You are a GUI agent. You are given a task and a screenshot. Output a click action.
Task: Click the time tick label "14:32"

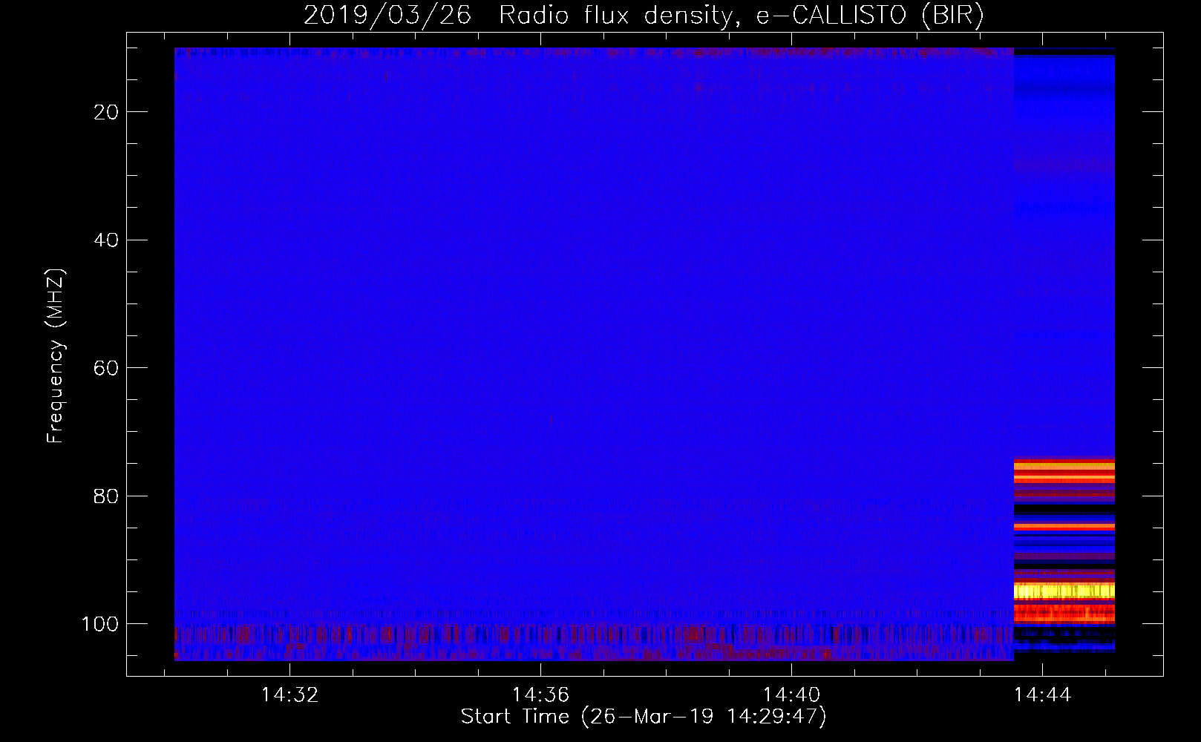289,695
